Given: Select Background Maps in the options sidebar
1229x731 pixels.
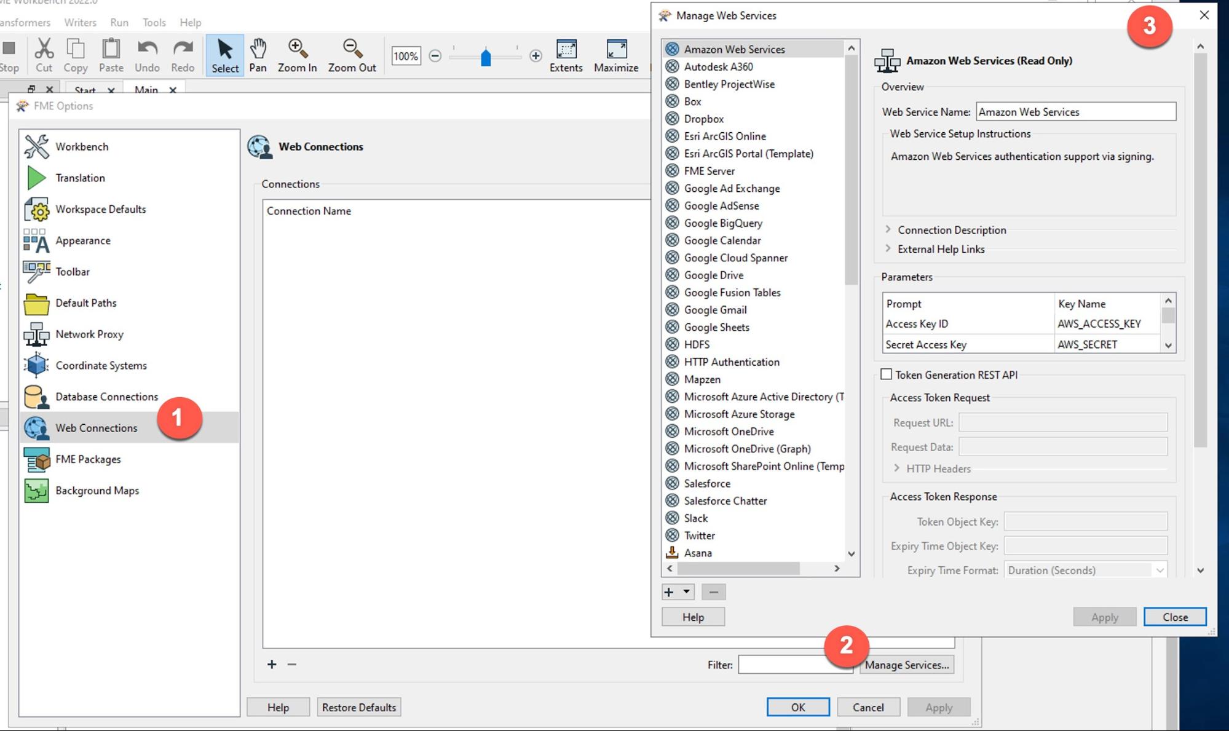Looking at the screenshot, I should pos(97,491).
